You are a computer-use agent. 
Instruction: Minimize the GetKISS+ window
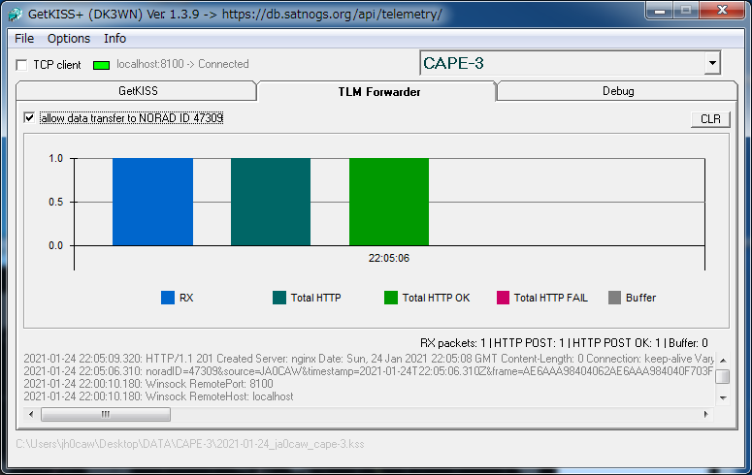[660, 11]
